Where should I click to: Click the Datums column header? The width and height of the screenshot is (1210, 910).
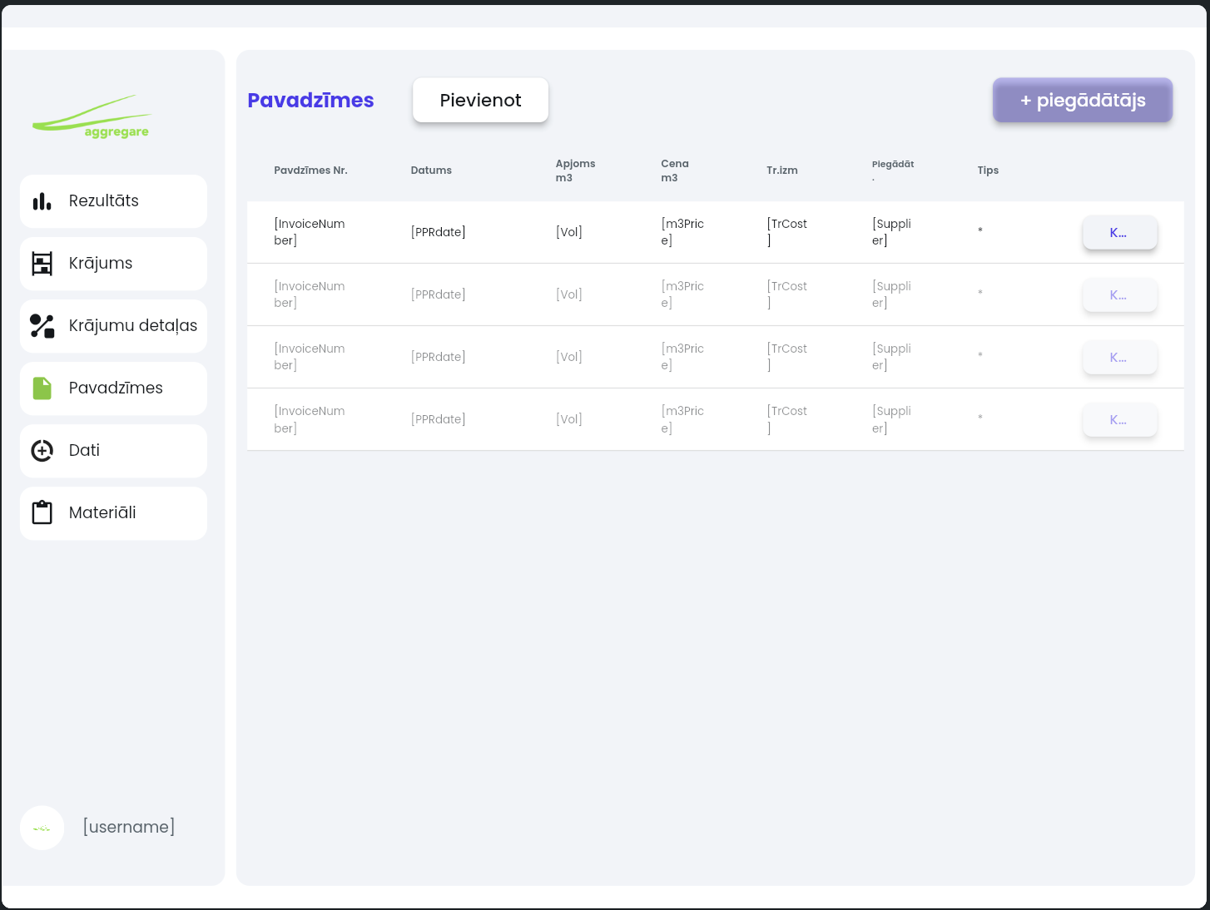pos(431,171)
